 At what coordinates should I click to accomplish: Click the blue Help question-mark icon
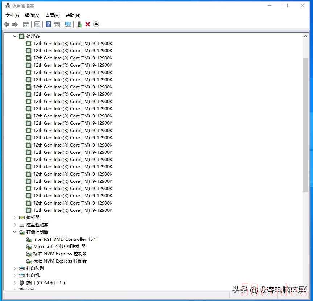click(48, 24)
